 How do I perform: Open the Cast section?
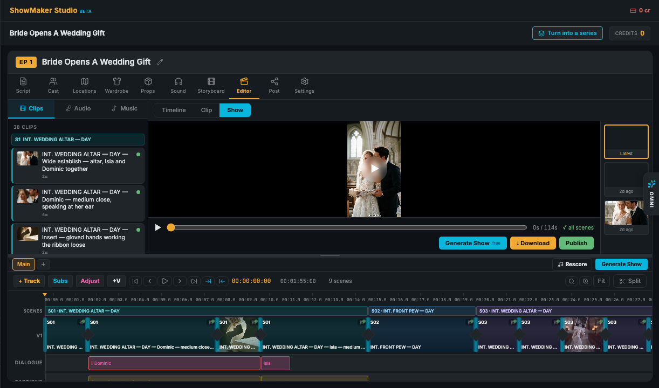point(53,85)
